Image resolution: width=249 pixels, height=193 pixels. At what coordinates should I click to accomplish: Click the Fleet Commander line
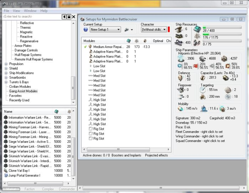tap(199, 132)
